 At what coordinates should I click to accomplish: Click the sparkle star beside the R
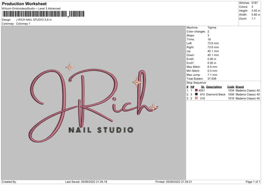coord(137,82)
